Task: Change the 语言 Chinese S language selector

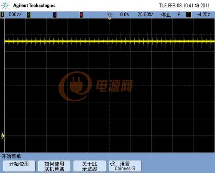Action: (x=125, y=166)
